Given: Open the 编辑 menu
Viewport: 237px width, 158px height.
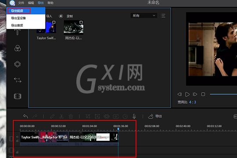Looking at the screenshot, I should click(31, 3).
